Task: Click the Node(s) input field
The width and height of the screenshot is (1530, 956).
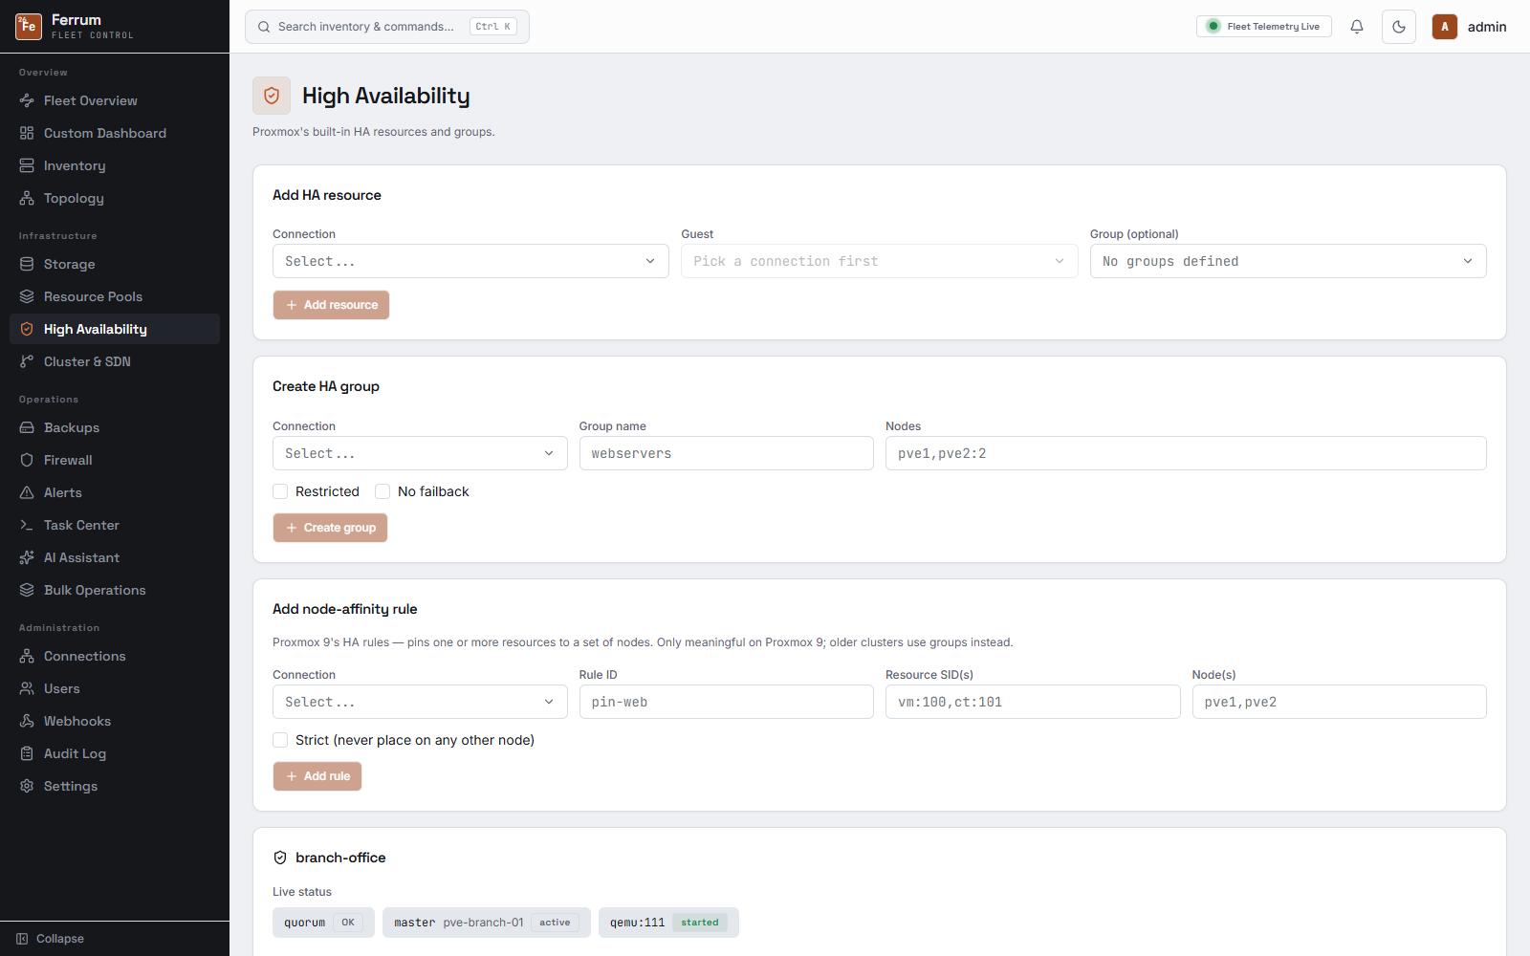Action: [1339, 702]
